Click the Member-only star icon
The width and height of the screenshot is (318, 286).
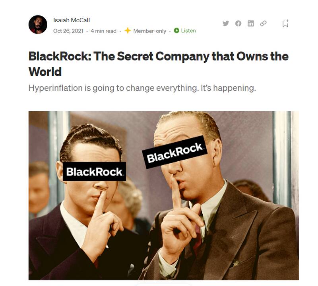[128, 31]
